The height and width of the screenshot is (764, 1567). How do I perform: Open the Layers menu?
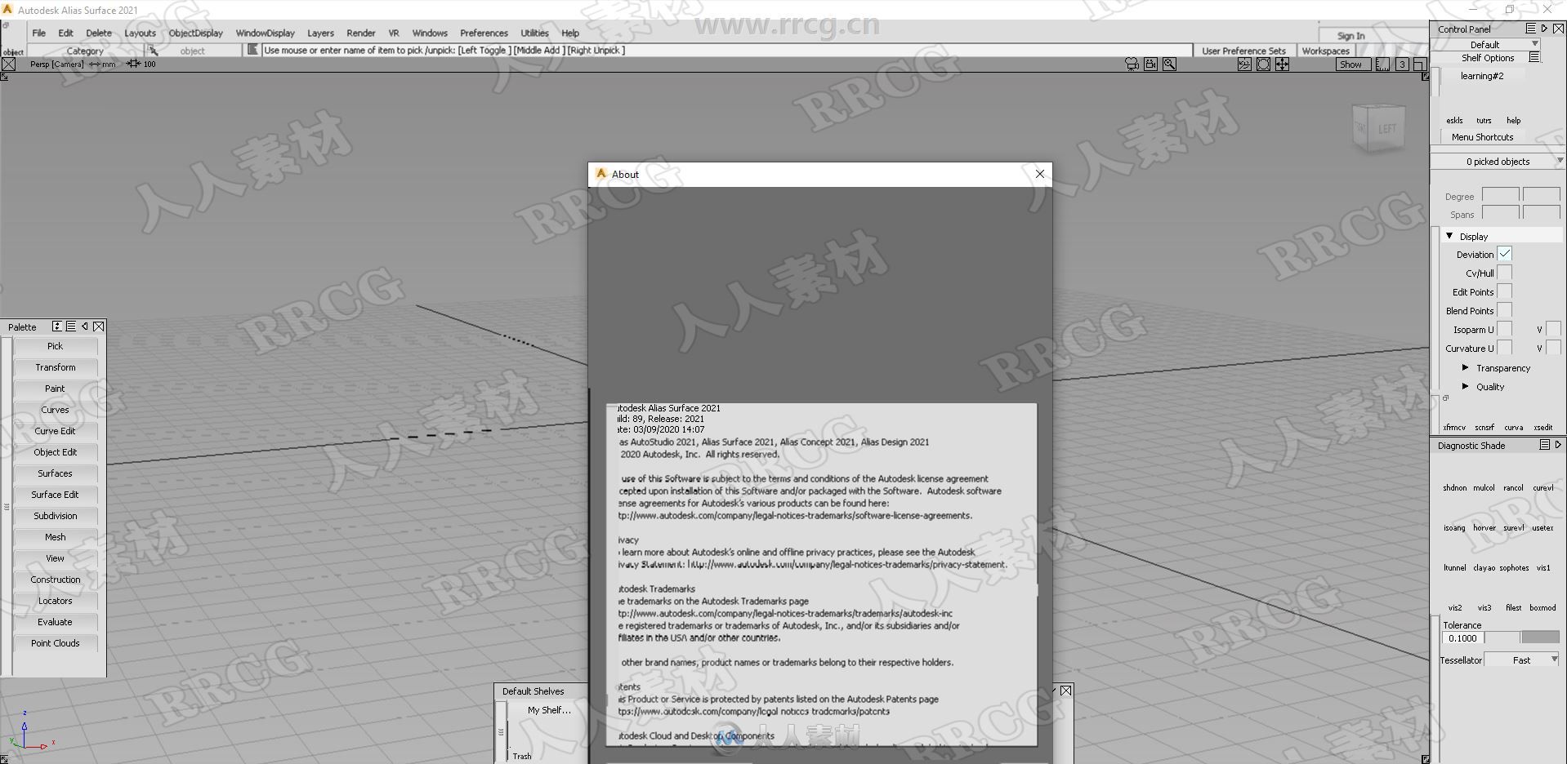tap(320, 33)
